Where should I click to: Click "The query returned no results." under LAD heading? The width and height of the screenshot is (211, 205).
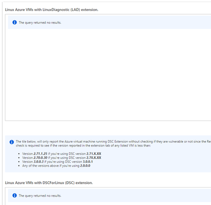pos(40,23)
